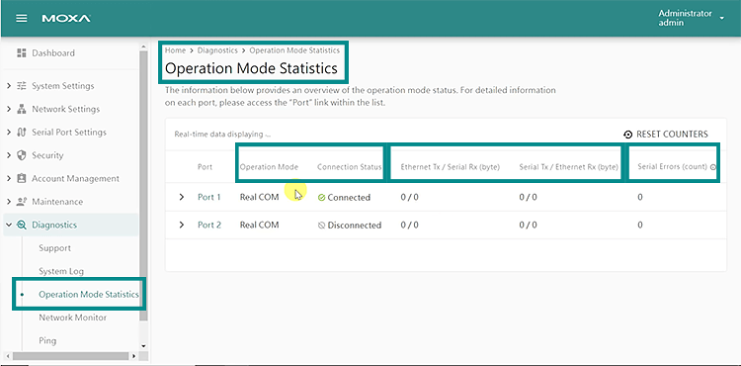The image size is (741, 366).
Task: Click the Maintenance user-gear icon
Action: point(22,202)
